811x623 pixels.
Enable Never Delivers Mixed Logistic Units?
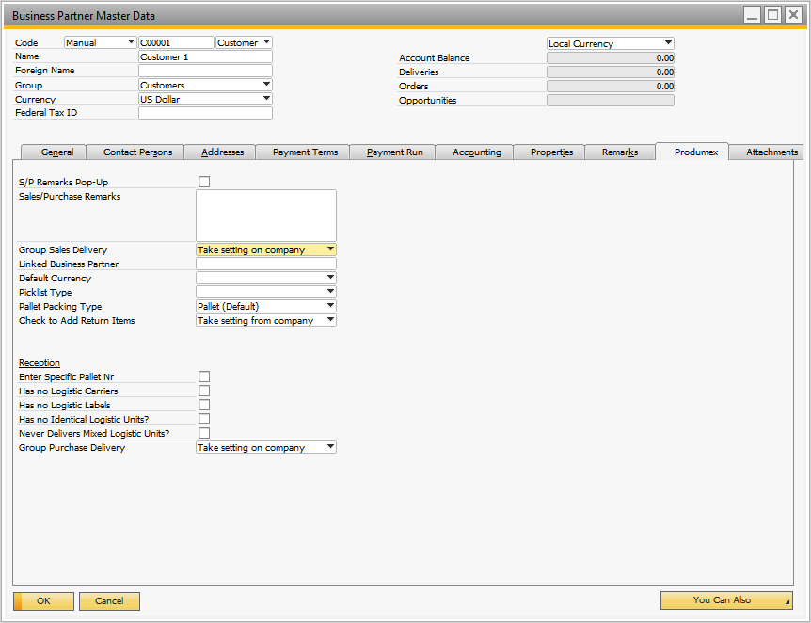(x=204, y=433)
